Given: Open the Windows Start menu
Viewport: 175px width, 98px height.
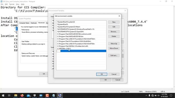Looking at the screenshot, I should (x=3, y=96).
